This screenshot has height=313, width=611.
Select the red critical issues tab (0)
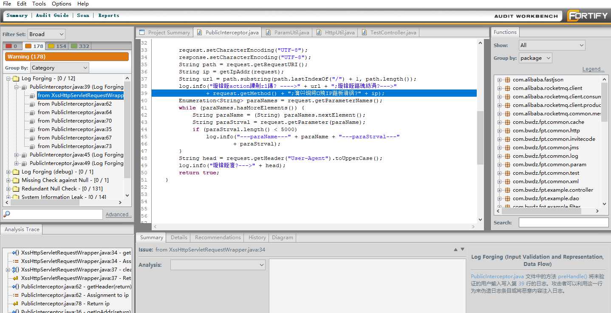click(12, 46)
